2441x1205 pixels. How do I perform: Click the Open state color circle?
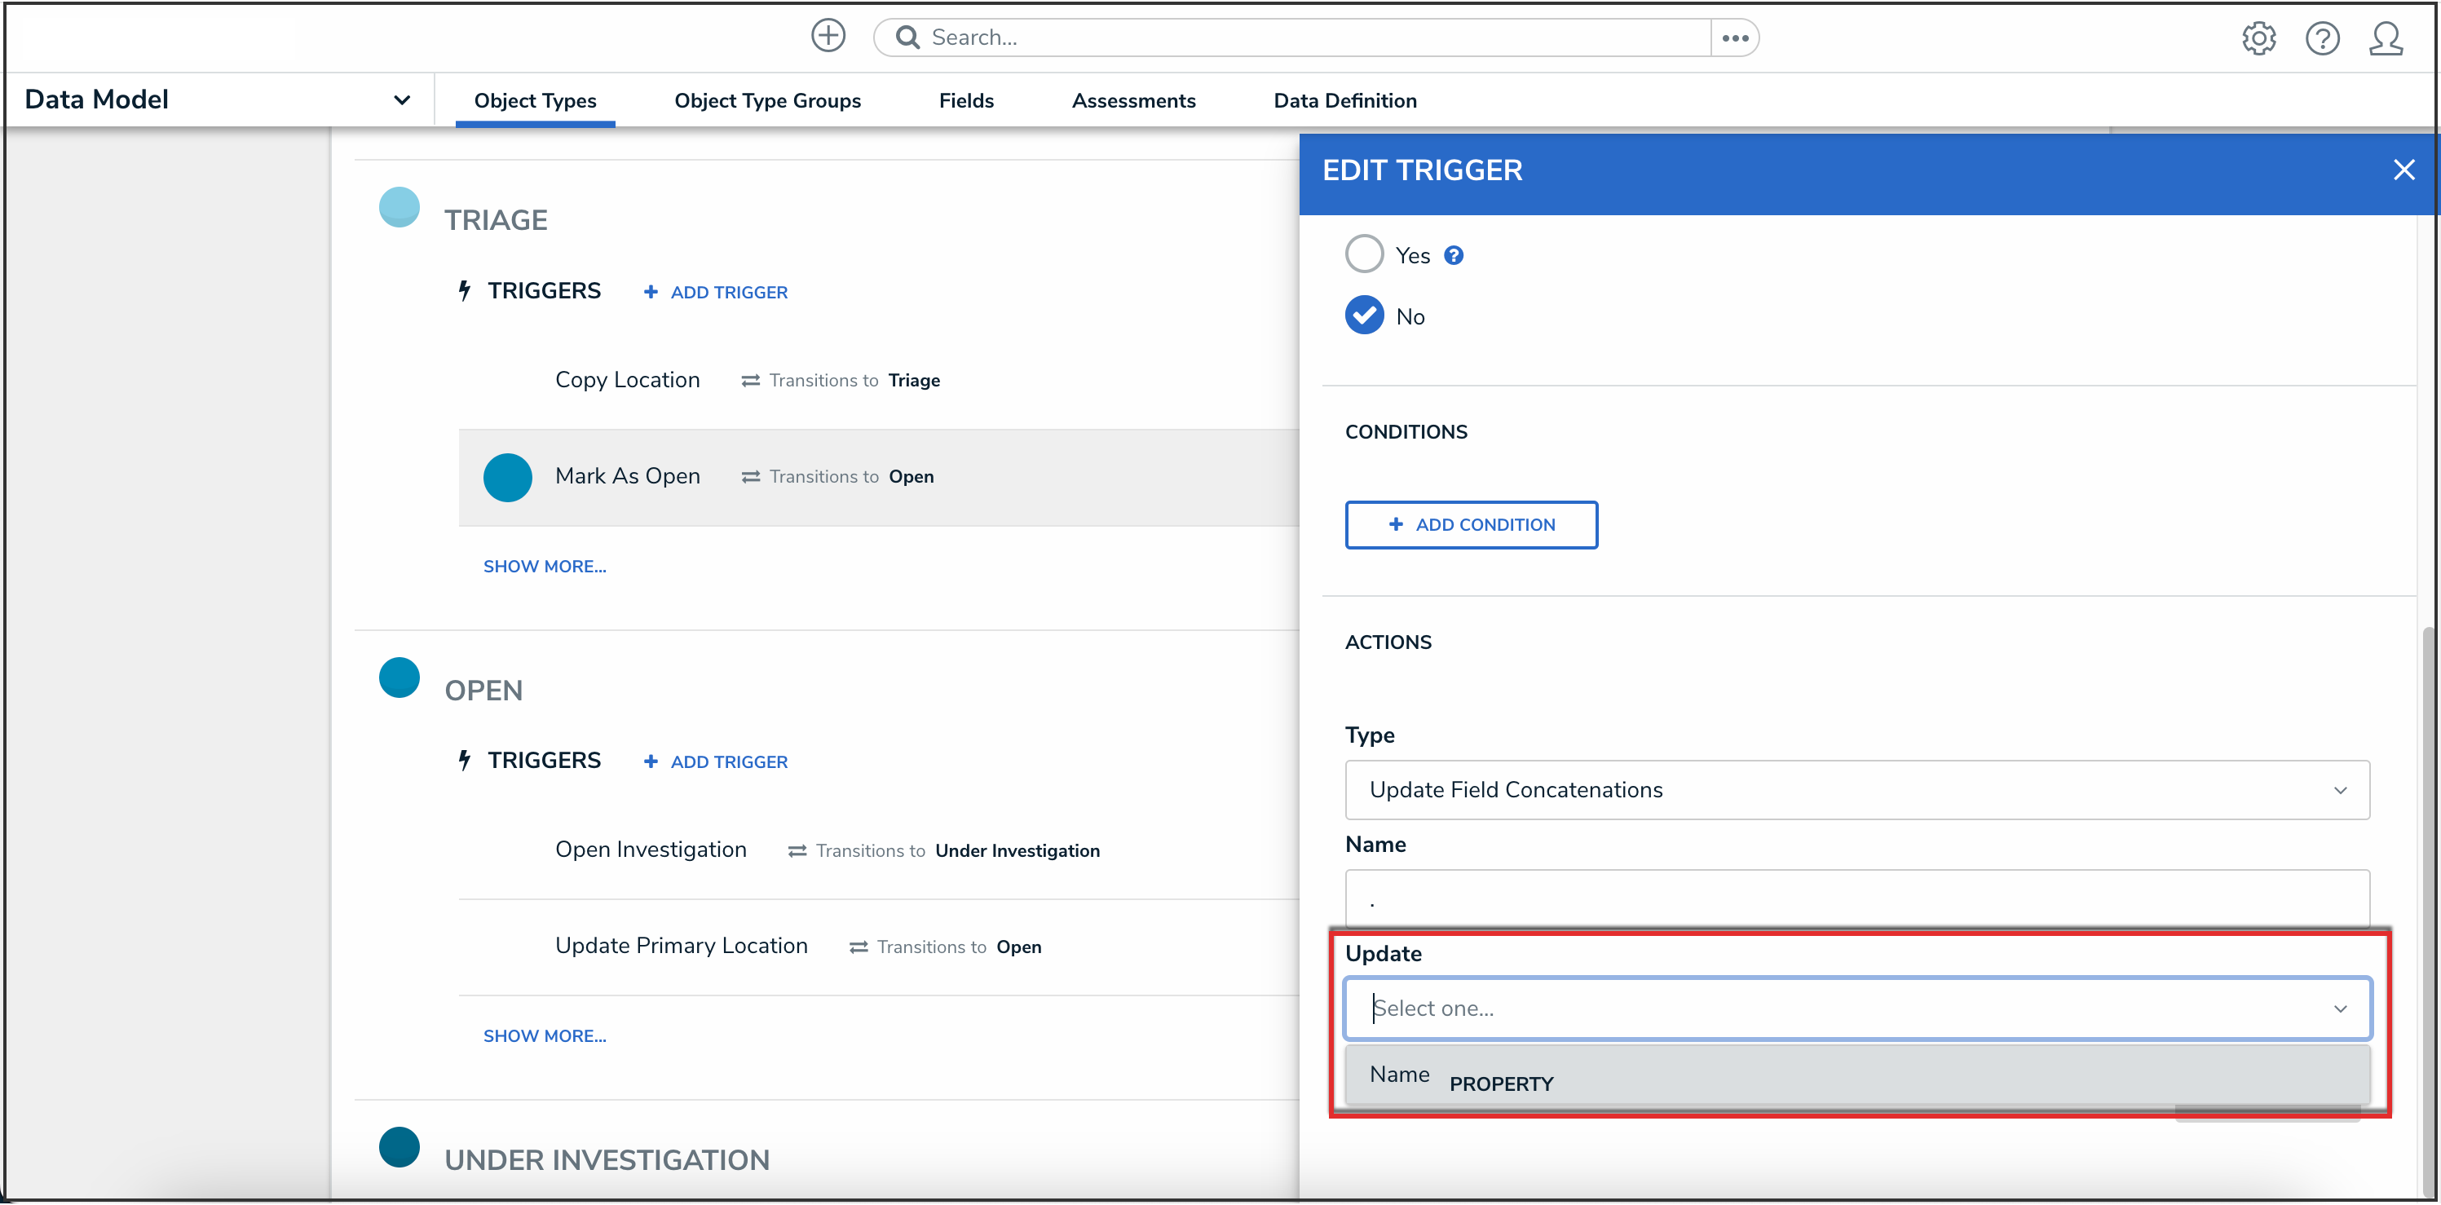(x=399, y=678)
